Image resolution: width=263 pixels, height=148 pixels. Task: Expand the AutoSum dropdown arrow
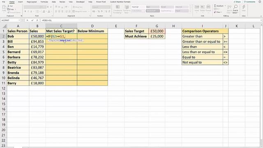[x=225, y=6]
